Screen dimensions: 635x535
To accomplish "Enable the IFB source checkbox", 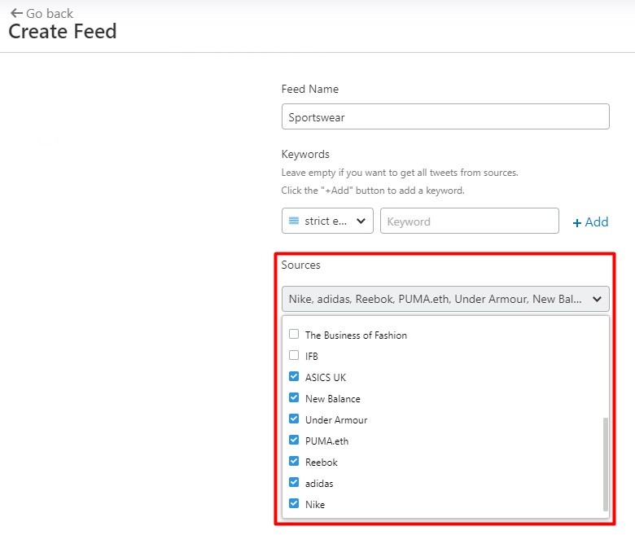I will click(x=294, y=355).
